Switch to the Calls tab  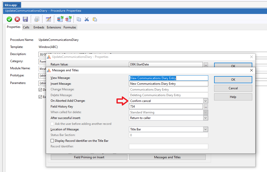coord(26,27)
